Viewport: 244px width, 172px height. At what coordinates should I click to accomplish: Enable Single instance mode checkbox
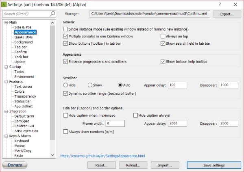point(65,29)
